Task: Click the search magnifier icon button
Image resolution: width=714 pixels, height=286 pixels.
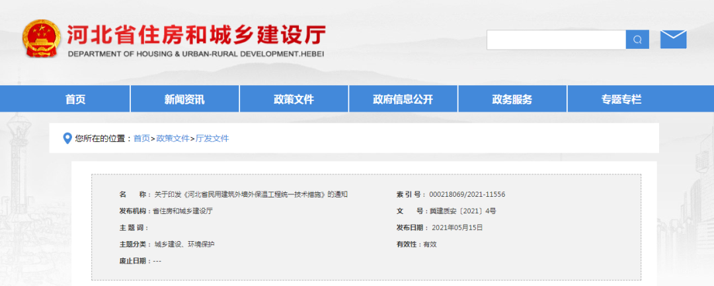Action: [x=637, y=40]
